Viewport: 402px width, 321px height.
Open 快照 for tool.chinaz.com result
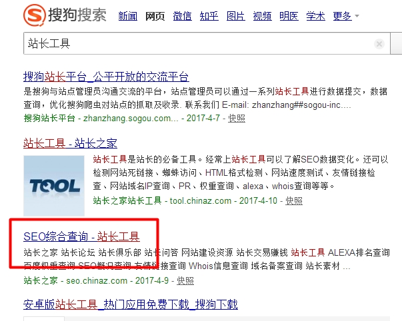coord(294,200)
